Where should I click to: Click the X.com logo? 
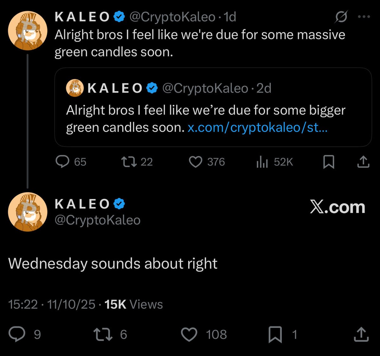(x=337, y=207)
